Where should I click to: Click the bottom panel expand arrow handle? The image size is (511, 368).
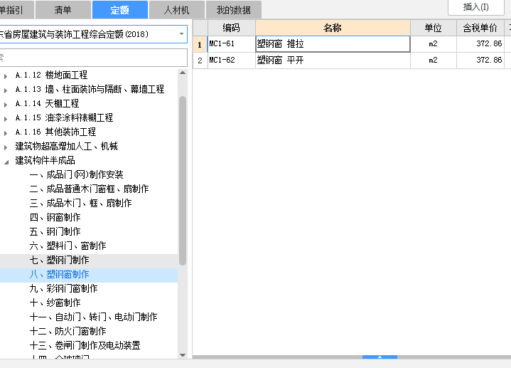(380, 357)
